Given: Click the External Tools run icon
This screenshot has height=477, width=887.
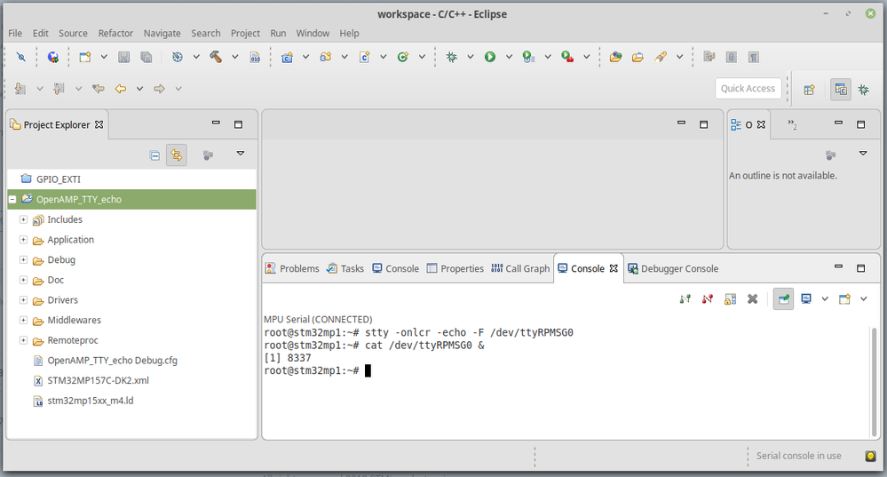Looking at the screenshot, I should [x=567, y=57].
